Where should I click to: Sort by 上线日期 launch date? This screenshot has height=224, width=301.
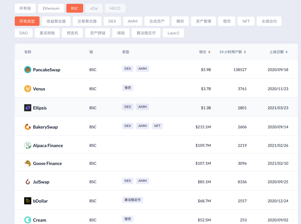278,52
